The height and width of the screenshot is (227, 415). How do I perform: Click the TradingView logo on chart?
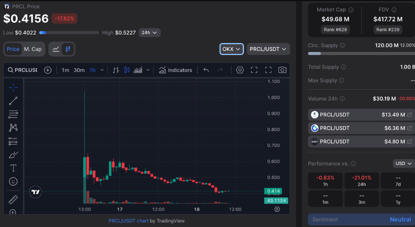point(35,192)
